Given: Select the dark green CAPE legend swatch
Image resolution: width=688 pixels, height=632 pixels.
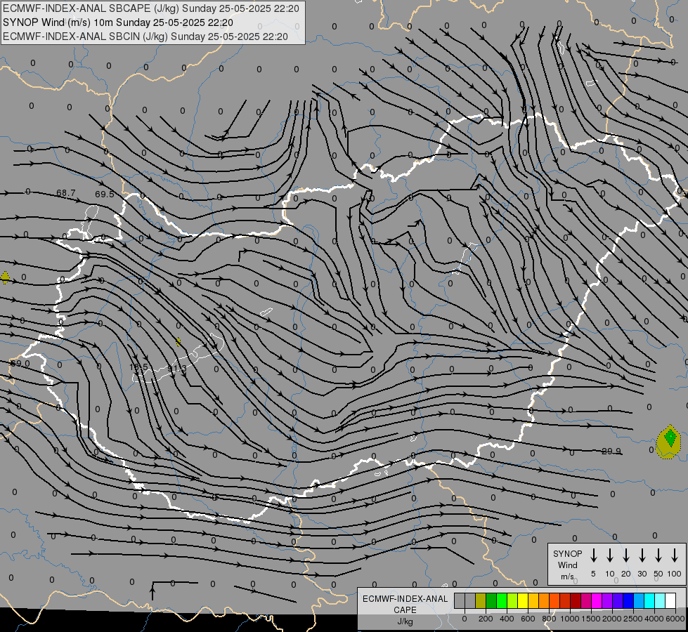Looking at the screenshot, I should tap(491, 600).
